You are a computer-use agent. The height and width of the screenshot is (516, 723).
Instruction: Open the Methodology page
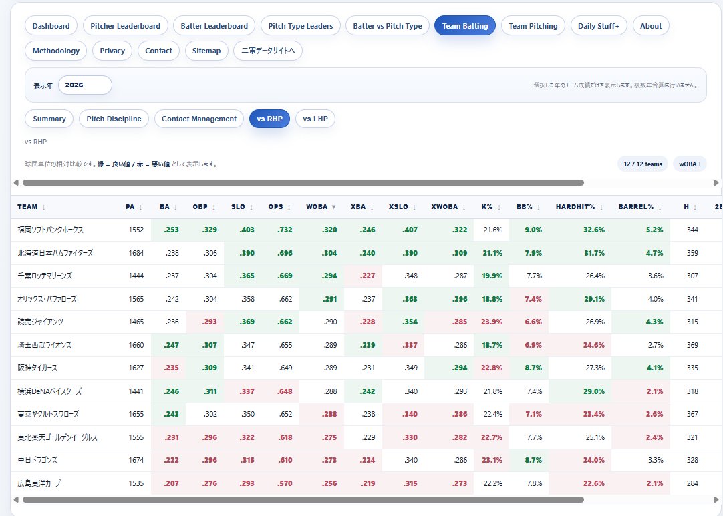click(55, 51)
